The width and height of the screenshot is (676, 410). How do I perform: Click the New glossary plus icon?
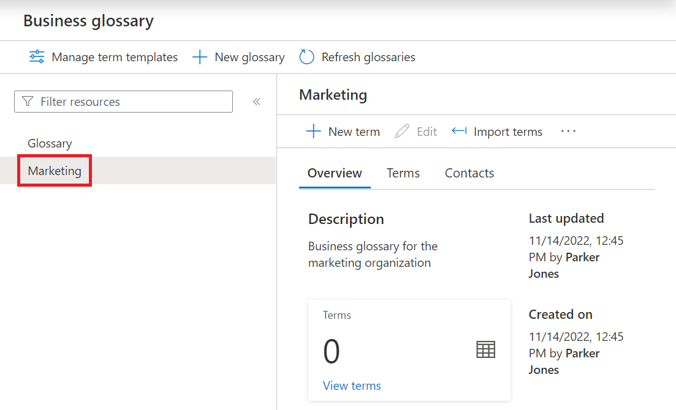(200, 57)
